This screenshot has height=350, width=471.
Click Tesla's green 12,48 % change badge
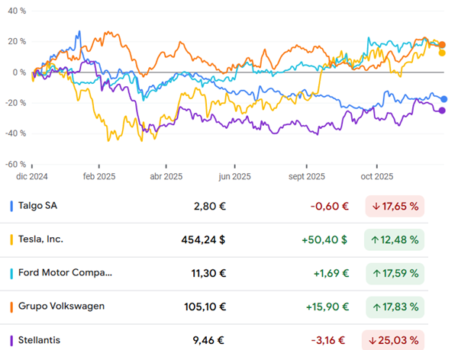tap(395, 239)
